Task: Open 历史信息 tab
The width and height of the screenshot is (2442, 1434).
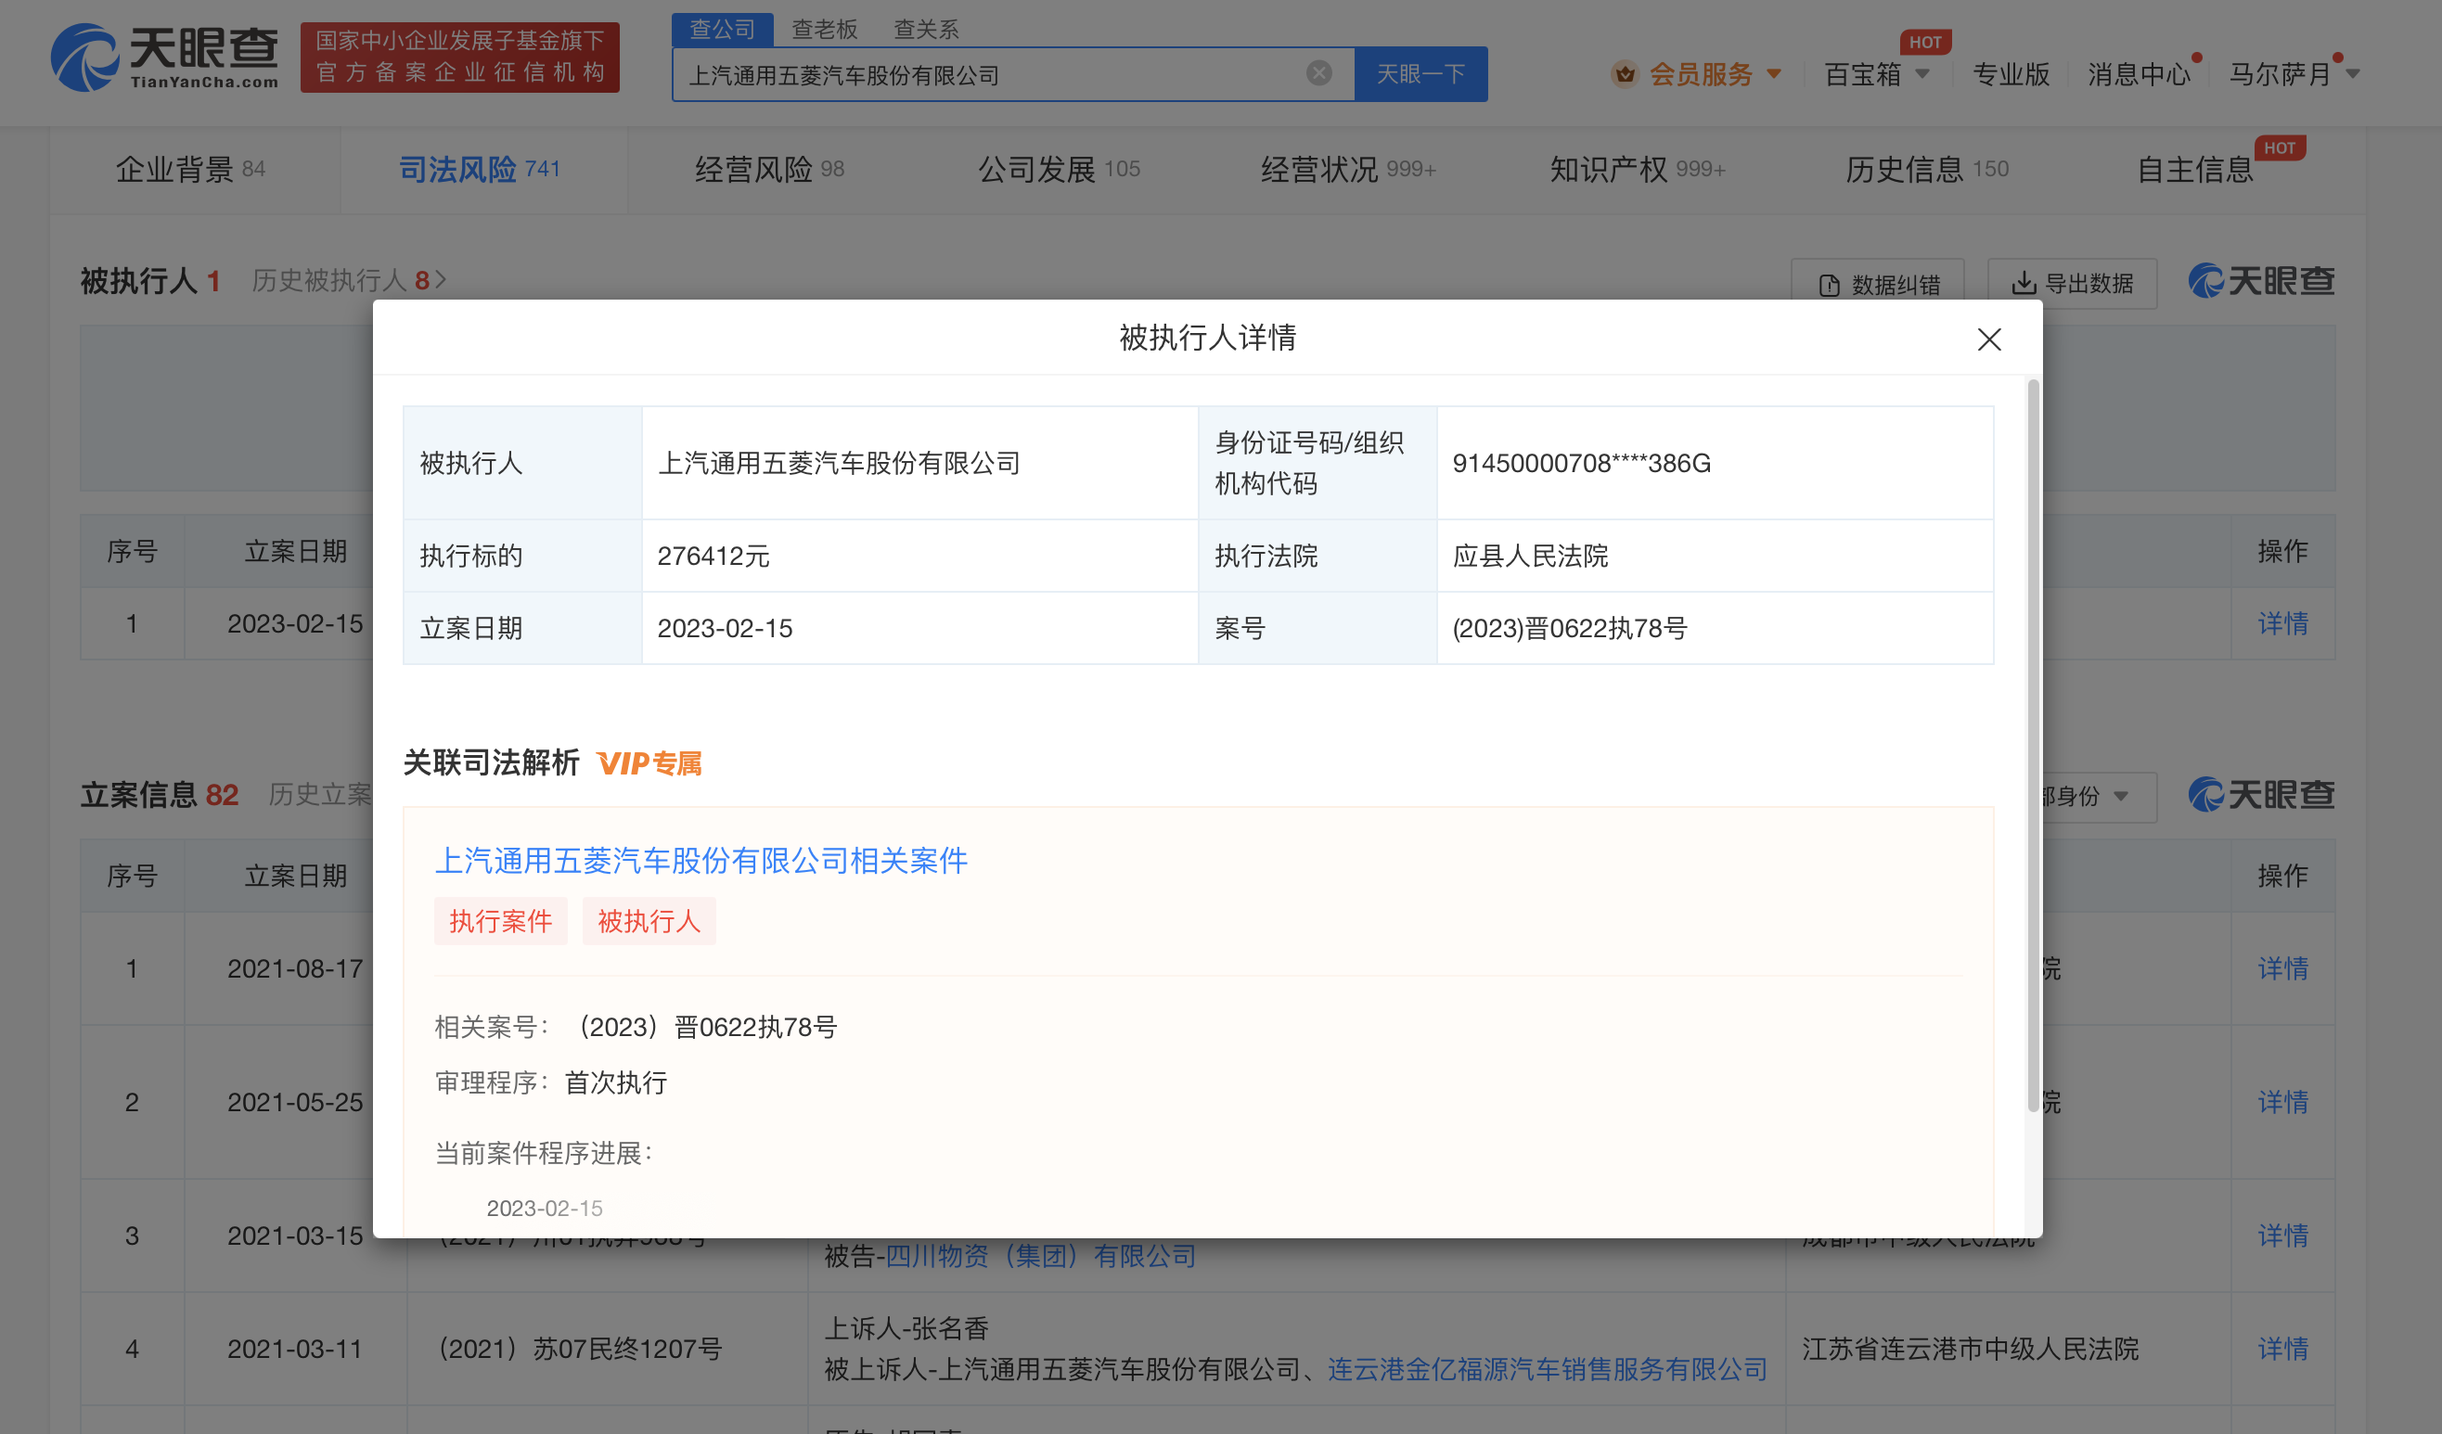Action: pyautogui.click(x=1926, y=170)
